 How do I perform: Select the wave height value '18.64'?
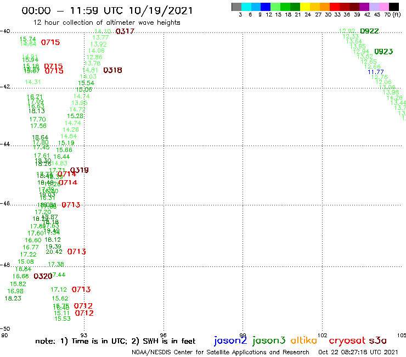coord(40,137)
